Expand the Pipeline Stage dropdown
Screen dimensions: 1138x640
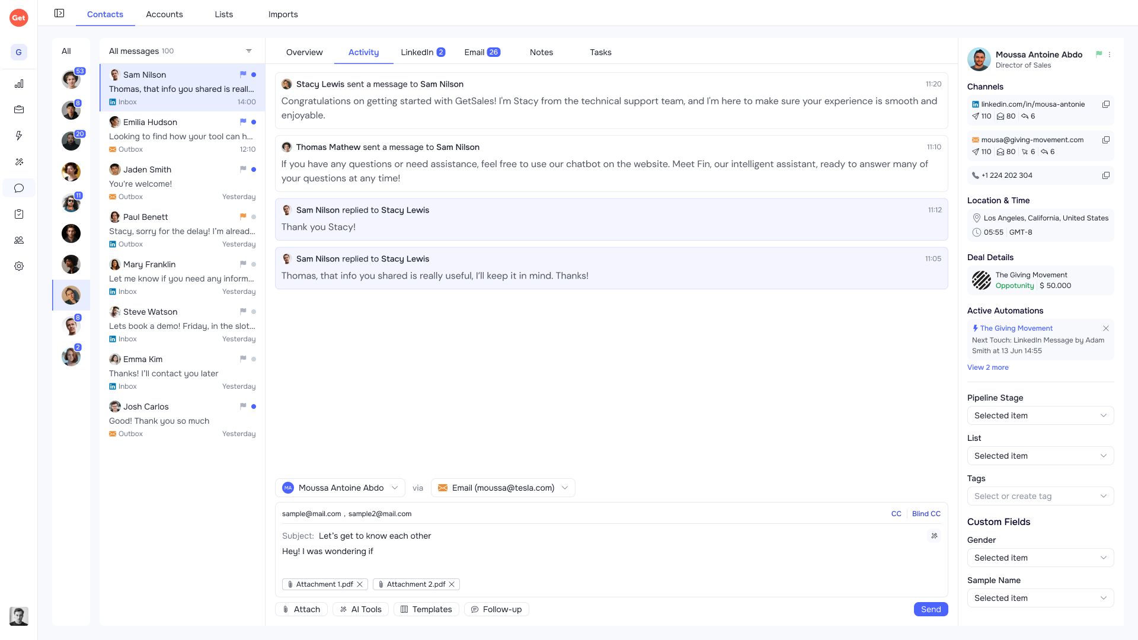1040,415
